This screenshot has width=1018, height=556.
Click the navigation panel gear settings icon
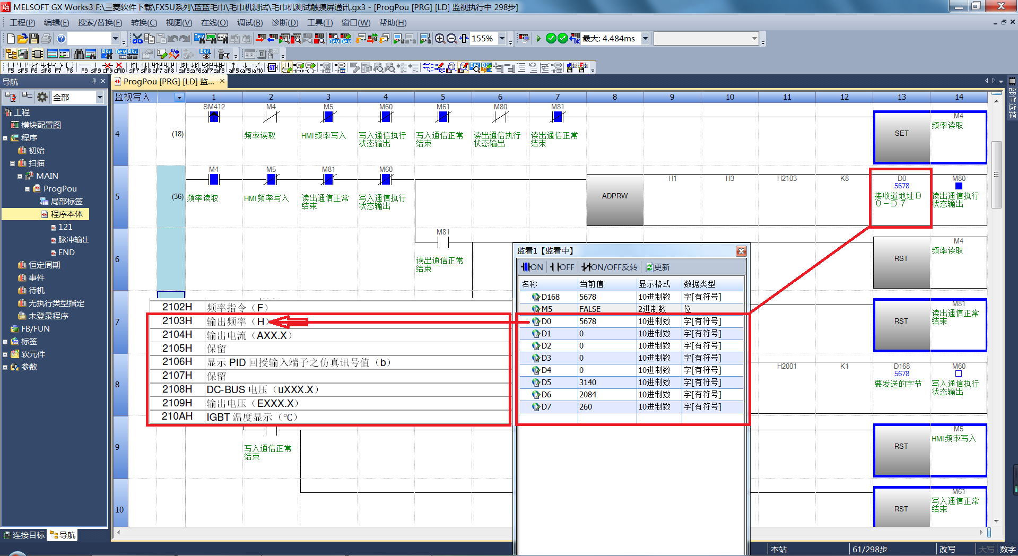42,97
